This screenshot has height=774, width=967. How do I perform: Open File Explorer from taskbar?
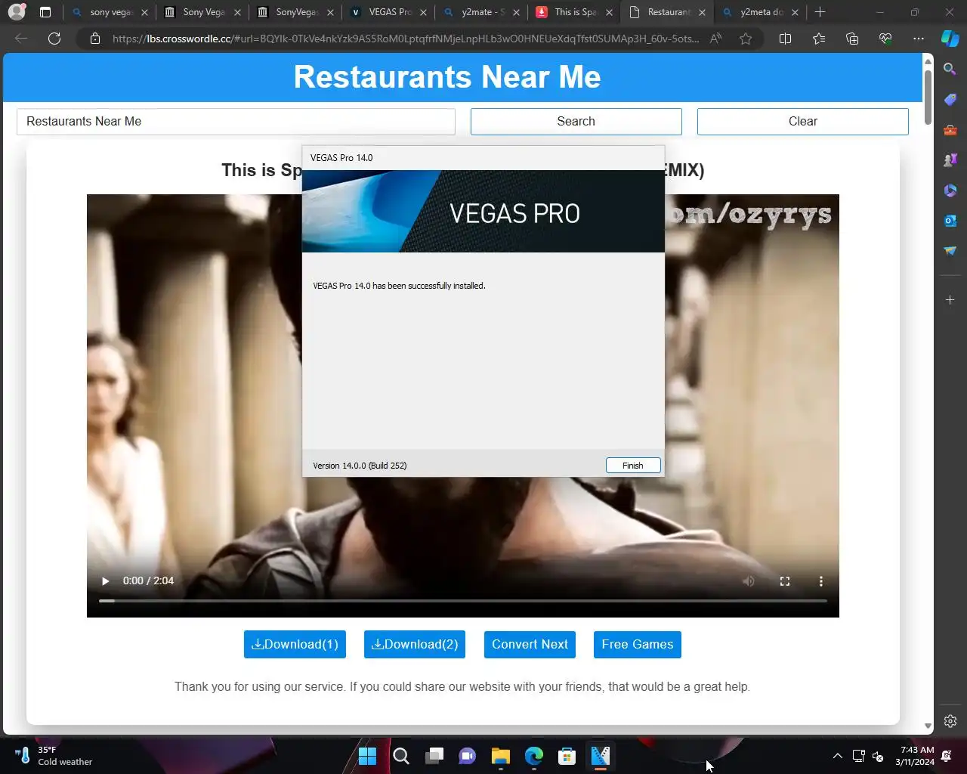(501, 756)
